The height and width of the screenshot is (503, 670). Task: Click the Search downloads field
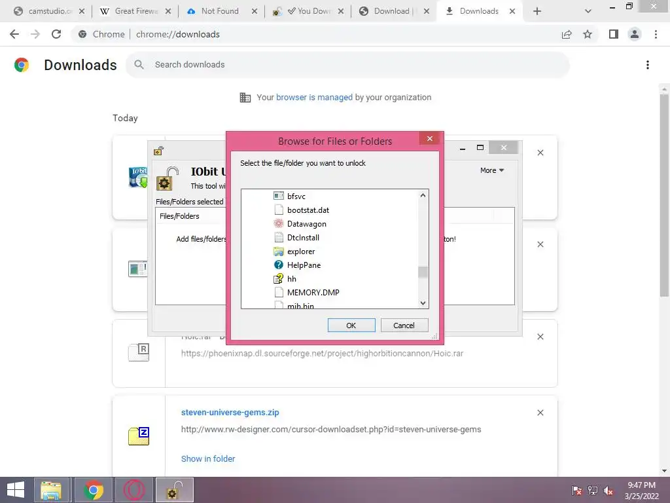[x=348, y=65]
